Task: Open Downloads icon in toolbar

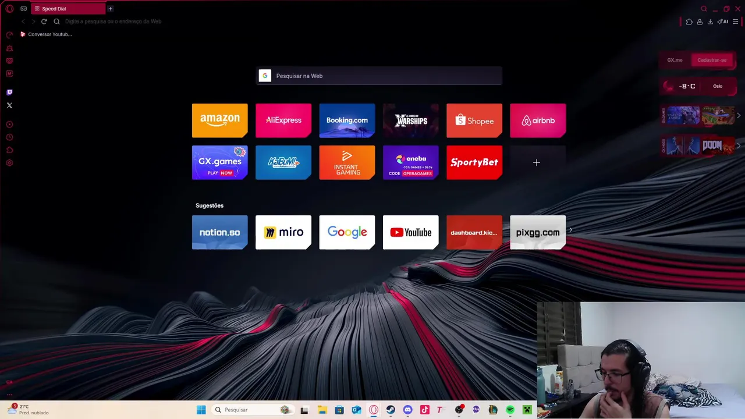Action: pos(710,22)
